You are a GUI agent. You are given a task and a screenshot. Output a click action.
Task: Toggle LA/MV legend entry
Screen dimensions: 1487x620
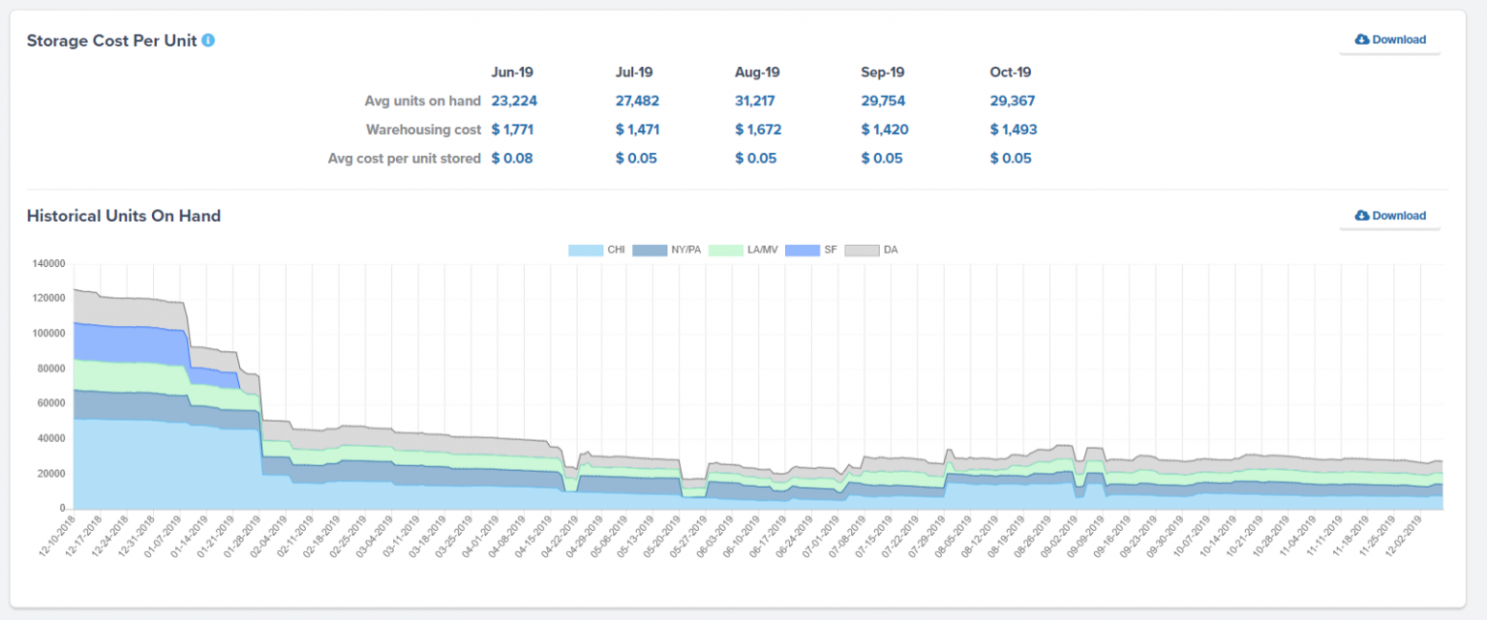pyautogui.click(x=744, y=251)
